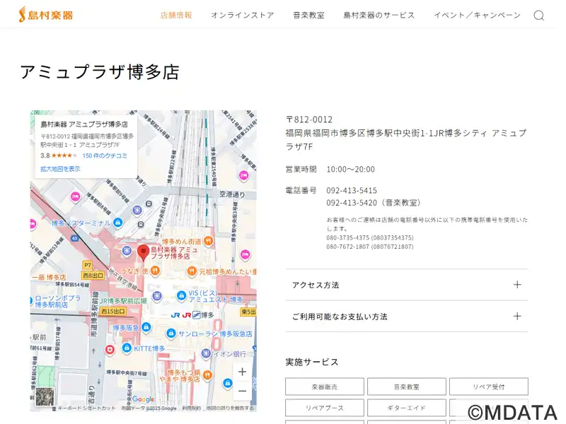Switch map to satellite view thumbnail
Screen dimensions: 566x424
coord(45,396)
